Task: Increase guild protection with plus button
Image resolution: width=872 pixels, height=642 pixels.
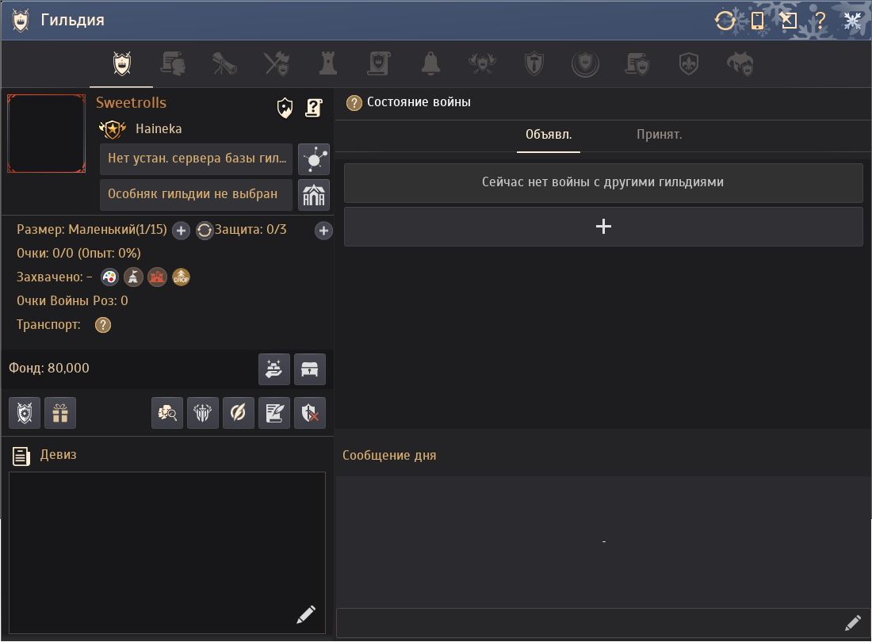Action: point(323,231)
